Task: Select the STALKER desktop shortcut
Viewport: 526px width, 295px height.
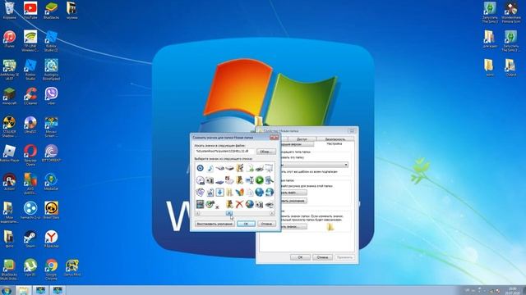Action: [x=9, y=127]
